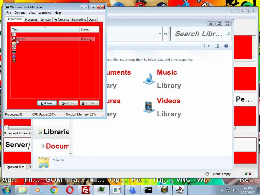Select the topmost window-icon task in Task Manager list
The image size is (260, 195).
(x=14, y=35)
